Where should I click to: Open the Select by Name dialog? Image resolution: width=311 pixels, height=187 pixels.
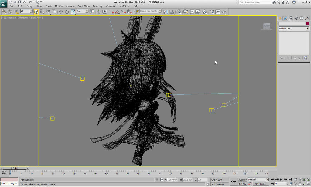[42, 12]
